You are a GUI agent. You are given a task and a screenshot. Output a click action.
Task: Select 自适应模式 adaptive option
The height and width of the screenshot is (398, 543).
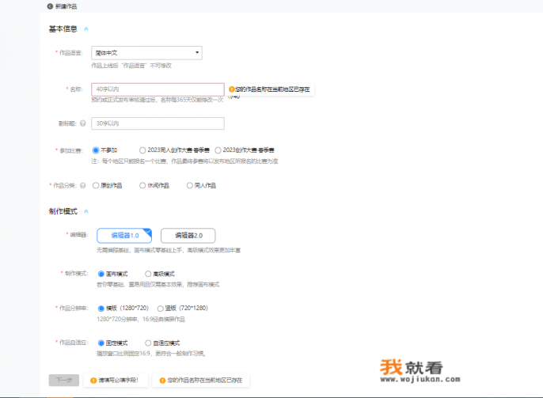coord(148,343)
